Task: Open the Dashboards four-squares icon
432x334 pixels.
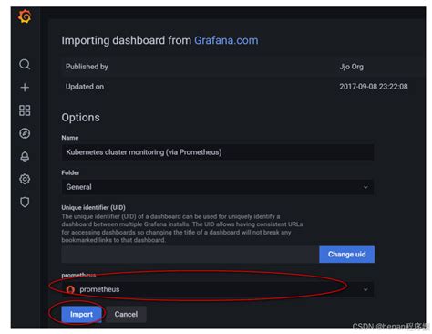Action: pyautogui.click(x=25, y=110)
